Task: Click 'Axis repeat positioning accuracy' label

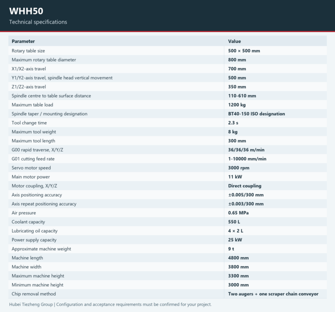Action: [x=44, y=204]
